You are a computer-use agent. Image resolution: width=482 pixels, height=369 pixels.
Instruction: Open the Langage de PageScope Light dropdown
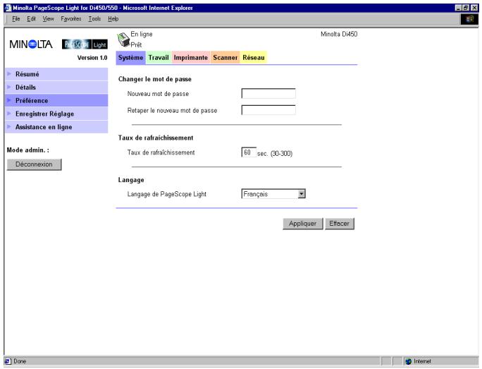273,194
